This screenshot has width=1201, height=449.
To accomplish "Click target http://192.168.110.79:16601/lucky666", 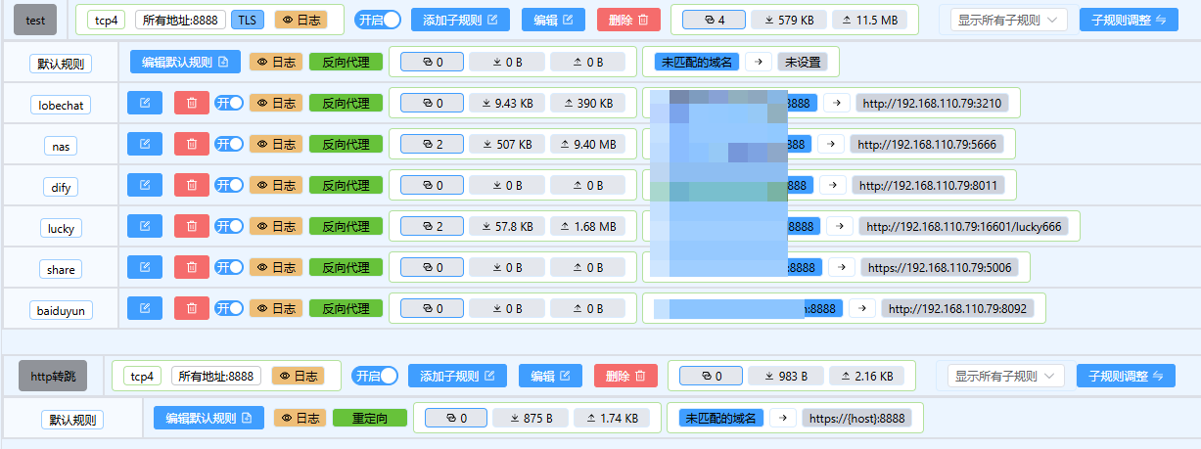I will point(964,226).
